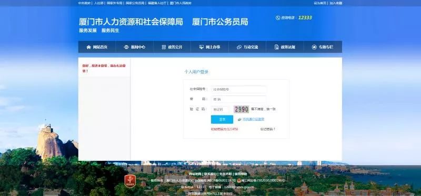Screen dimensions: 421x196
Task: Click the chat bubbles icon beside 互动交流
Action: [239, 47]
